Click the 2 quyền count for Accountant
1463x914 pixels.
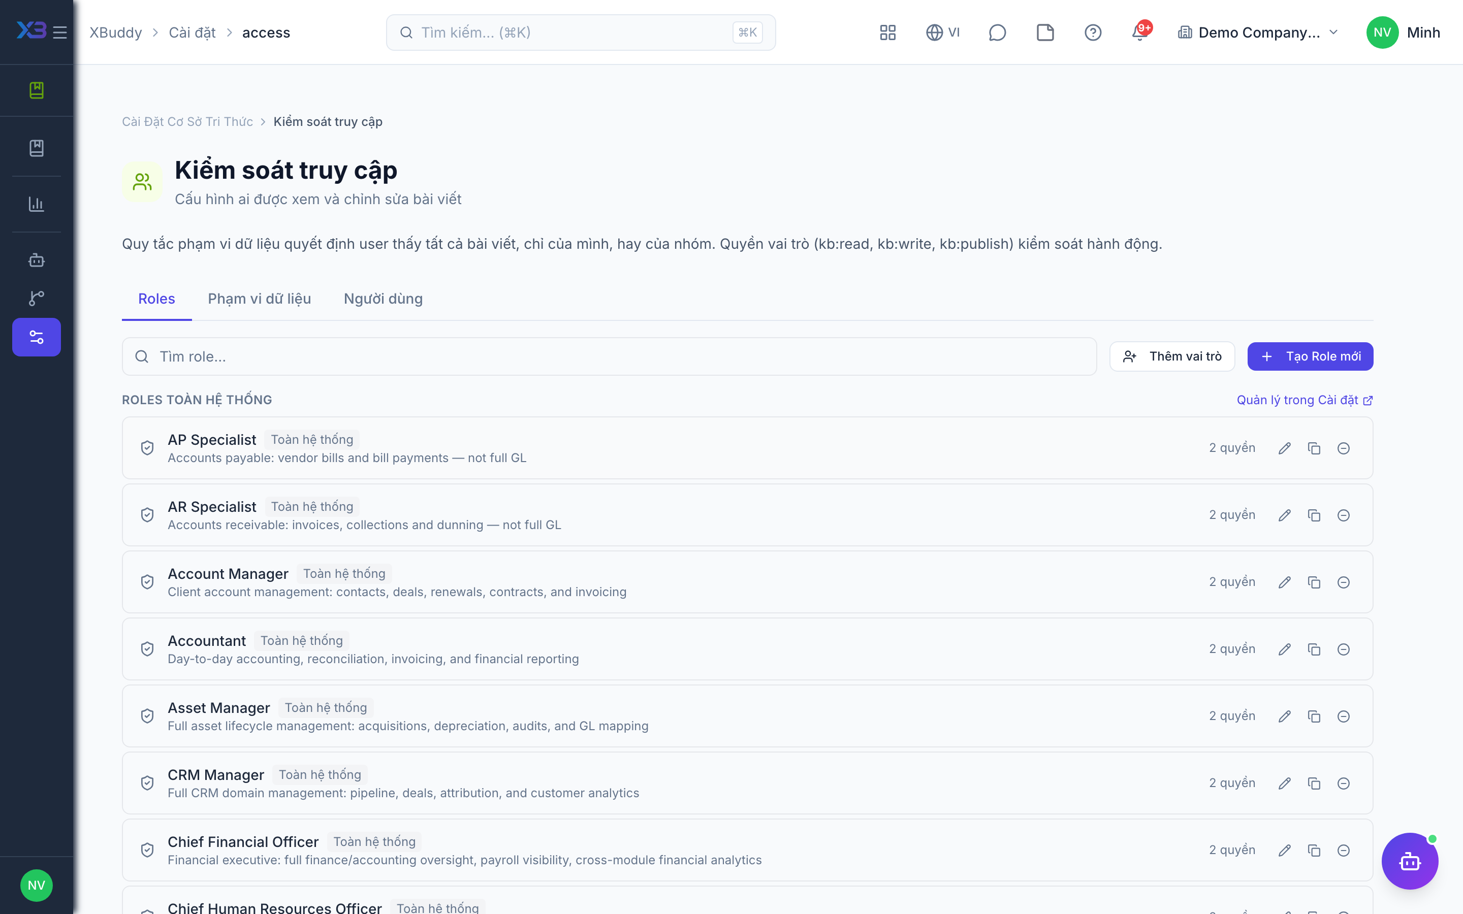1232,649
